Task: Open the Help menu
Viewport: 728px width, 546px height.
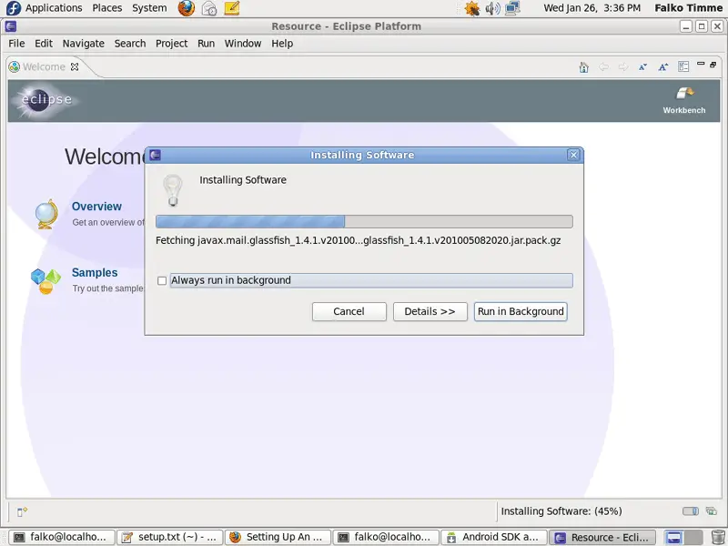Action: coord(282,44)
